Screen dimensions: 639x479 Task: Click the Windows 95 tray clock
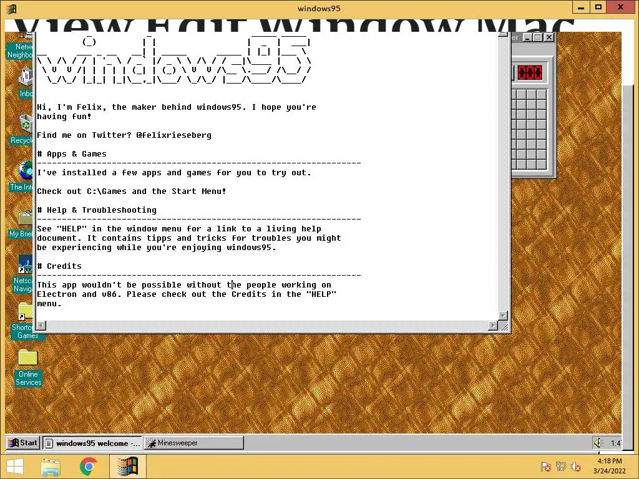tap(615, 443)
